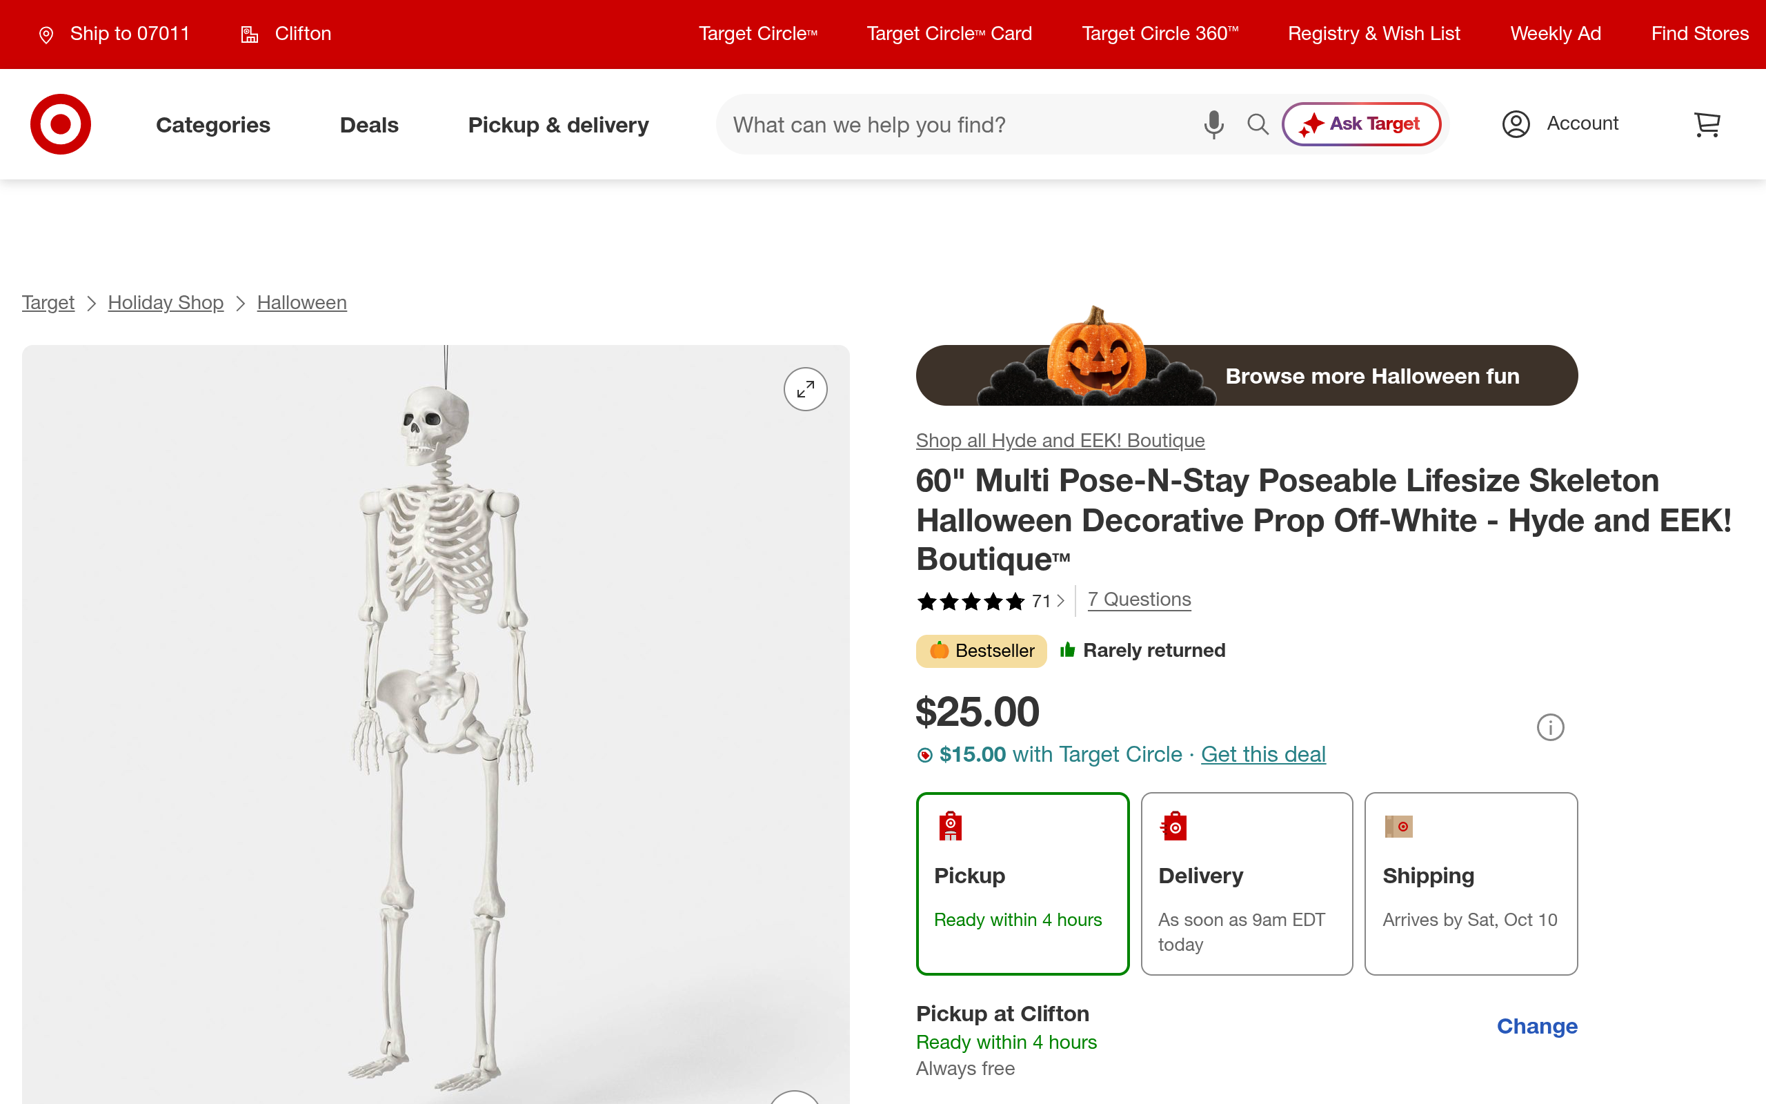Open Weekly Ad in top bar

tap(1555, 34)
